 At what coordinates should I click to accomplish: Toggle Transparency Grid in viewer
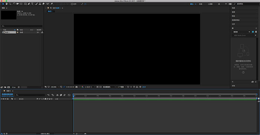(x=101, y=87)
